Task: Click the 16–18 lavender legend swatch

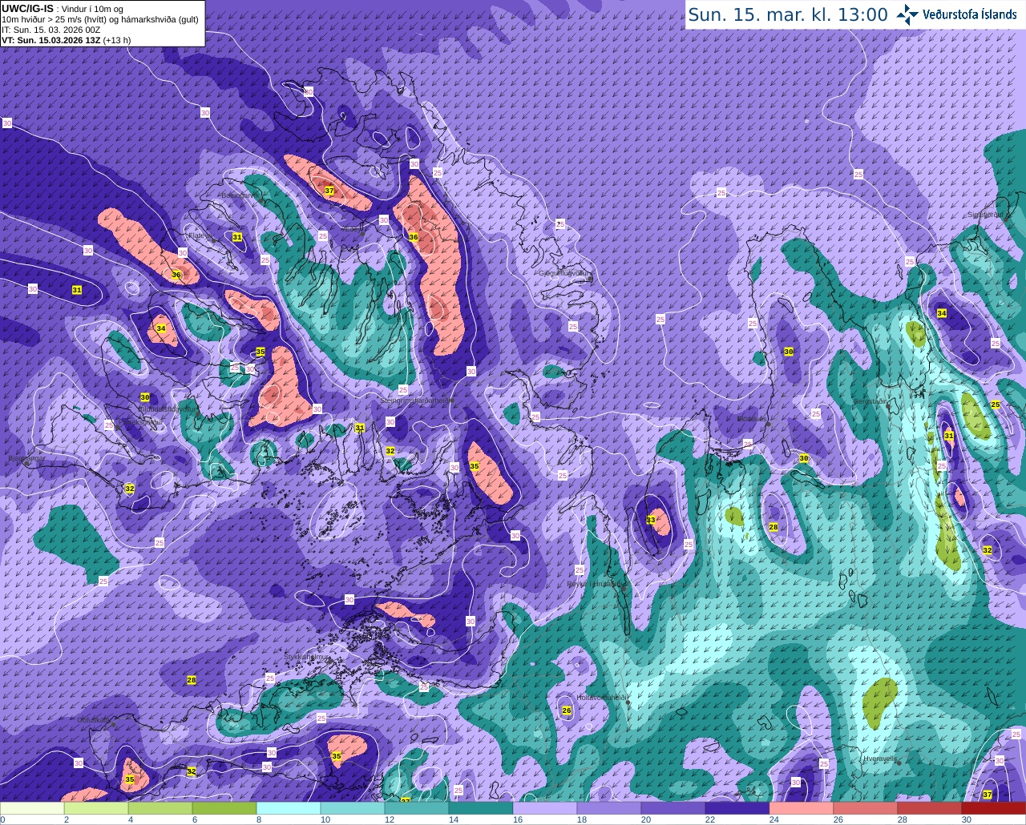Action: point(545,808)
